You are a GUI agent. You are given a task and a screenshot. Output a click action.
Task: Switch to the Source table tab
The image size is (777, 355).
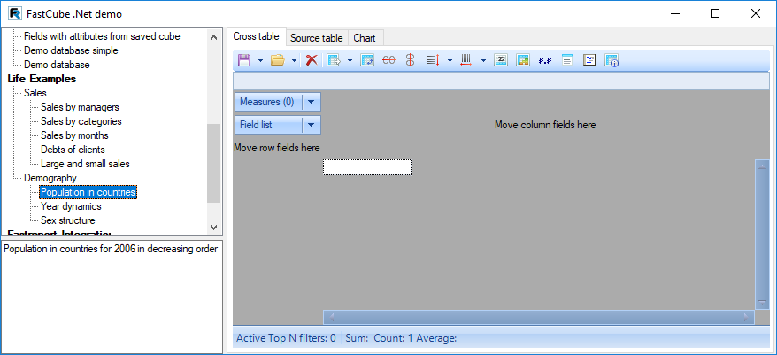[316, 38]
